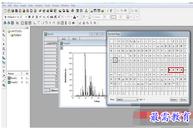This screenshot has height=128, width=193.
Task: Open the font name dropdown
Action: [x=18, y=17]
